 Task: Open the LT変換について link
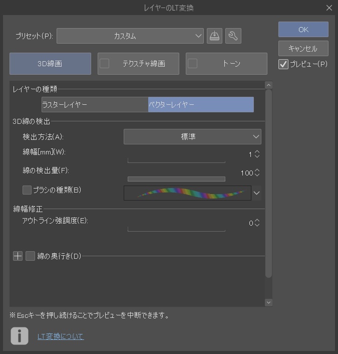click(x=61, y=336)
